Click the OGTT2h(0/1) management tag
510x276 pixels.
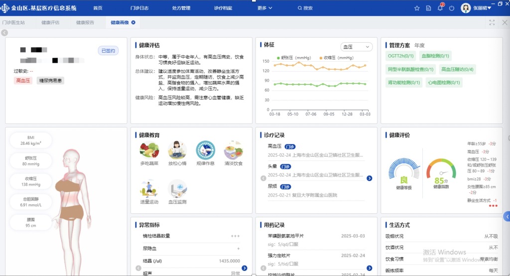[400, 56]
